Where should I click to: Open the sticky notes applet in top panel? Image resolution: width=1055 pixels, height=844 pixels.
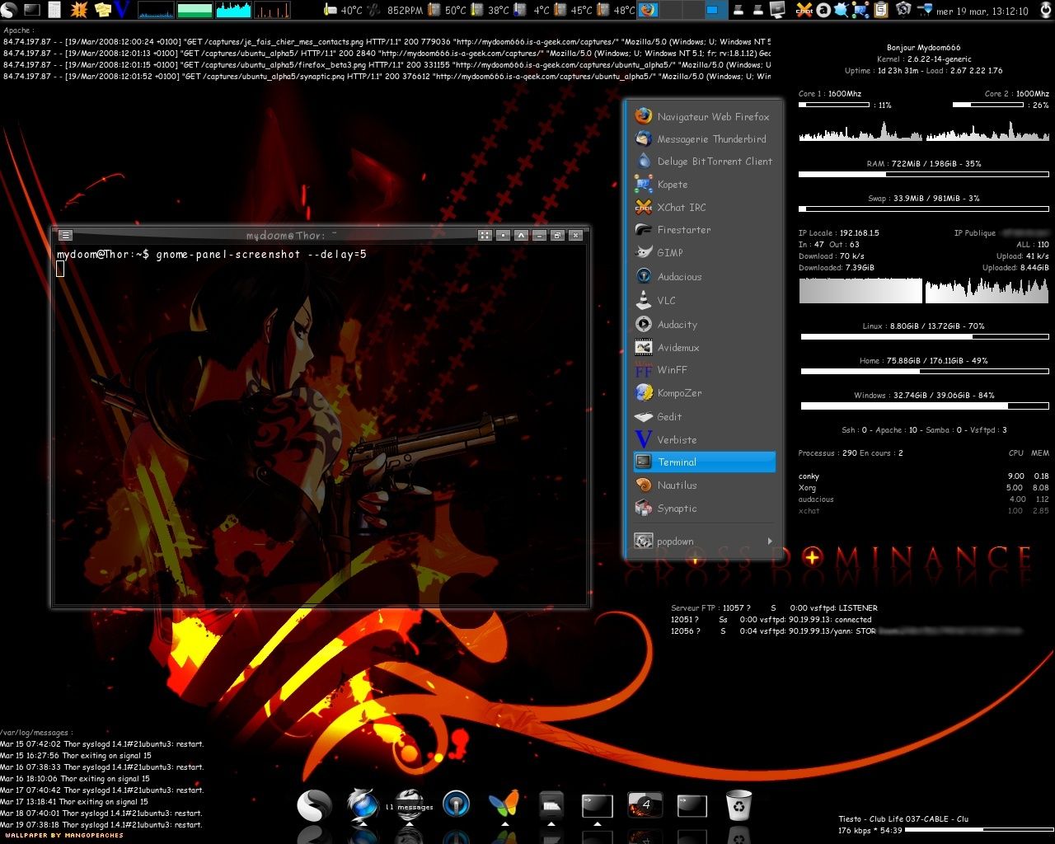[103, 10]
